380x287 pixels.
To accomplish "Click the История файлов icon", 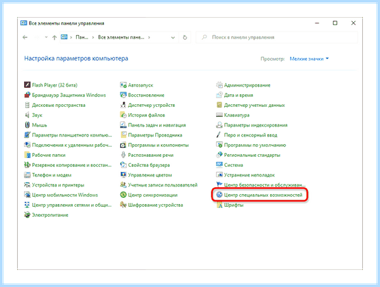I will [x=123, y=115].
